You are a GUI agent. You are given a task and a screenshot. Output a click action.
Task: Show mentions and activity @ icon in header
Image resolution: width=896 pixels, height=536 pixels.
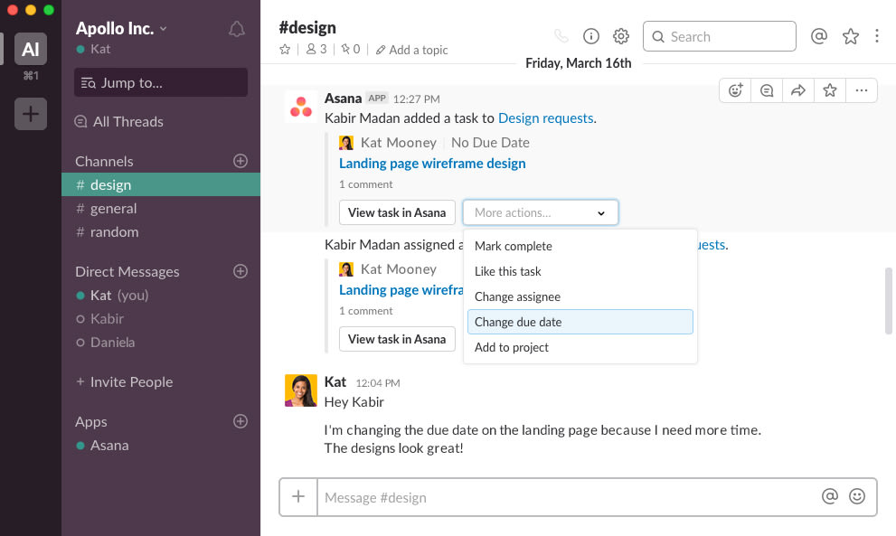(819, 36)
